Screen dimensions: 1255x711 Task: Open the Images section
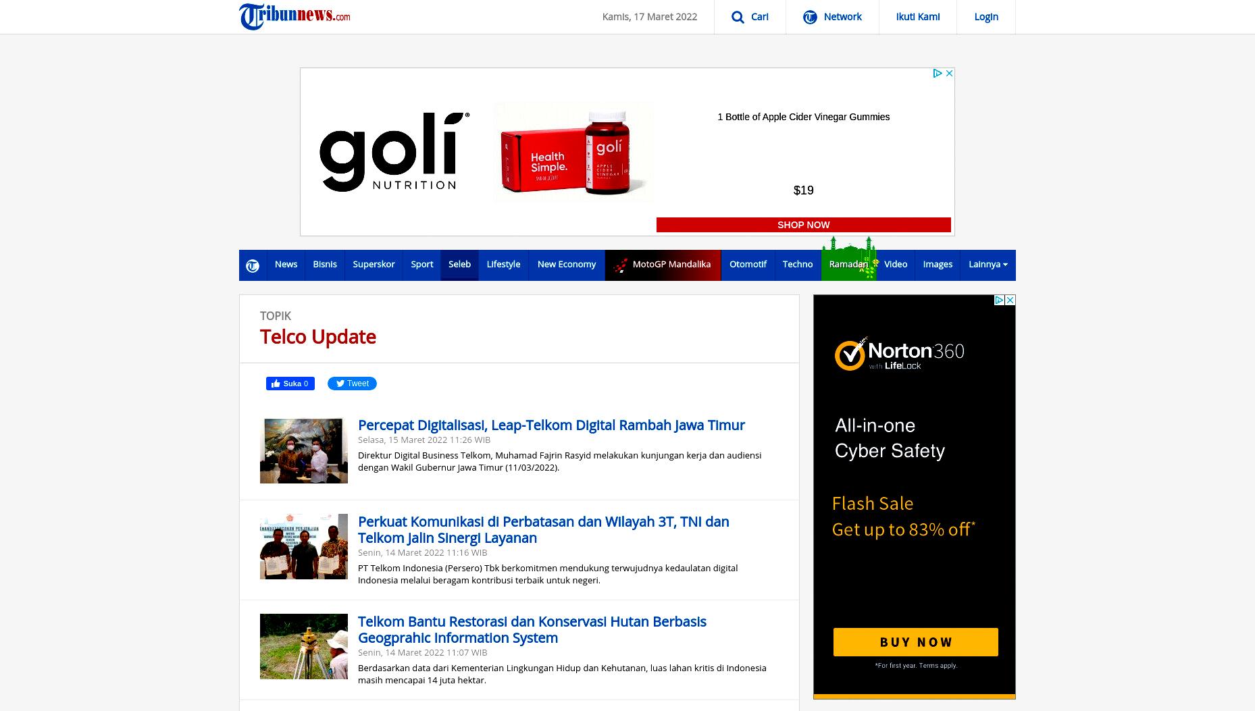click(938, 265)
